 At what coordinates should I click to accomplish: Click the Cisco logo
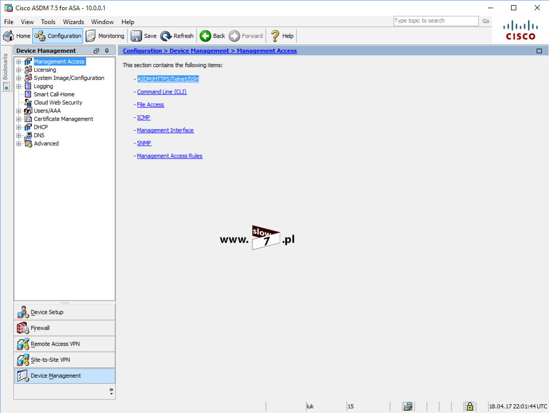520,30
